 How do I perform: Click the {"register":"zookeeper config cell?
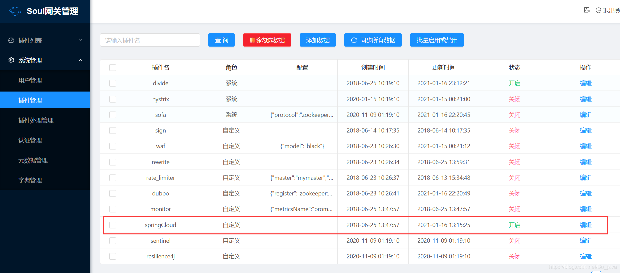tap(301, 193)
